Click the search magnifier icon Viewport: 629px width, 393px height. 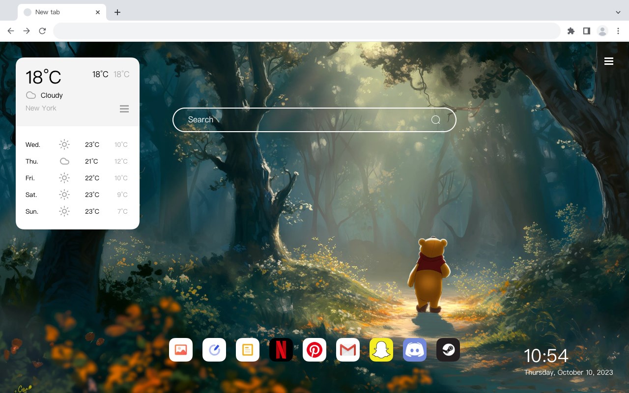436,120
